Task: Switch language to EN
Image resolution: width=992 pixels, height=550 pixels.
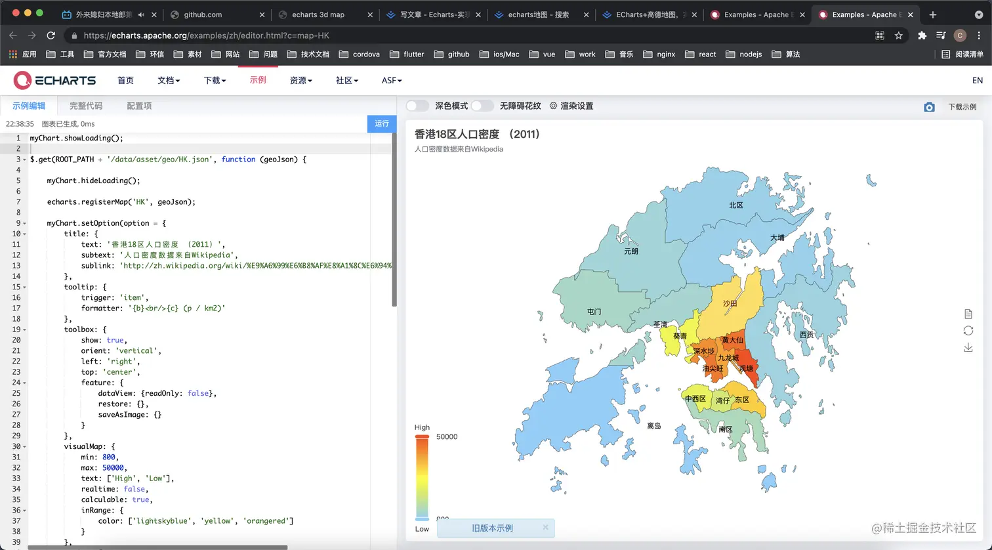Action: [978, 80]
